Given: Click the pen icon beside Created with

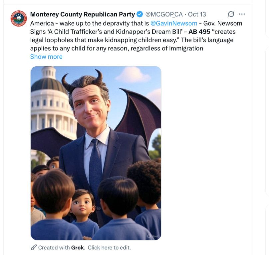Looking at the screenshot, I should (34, 247).
